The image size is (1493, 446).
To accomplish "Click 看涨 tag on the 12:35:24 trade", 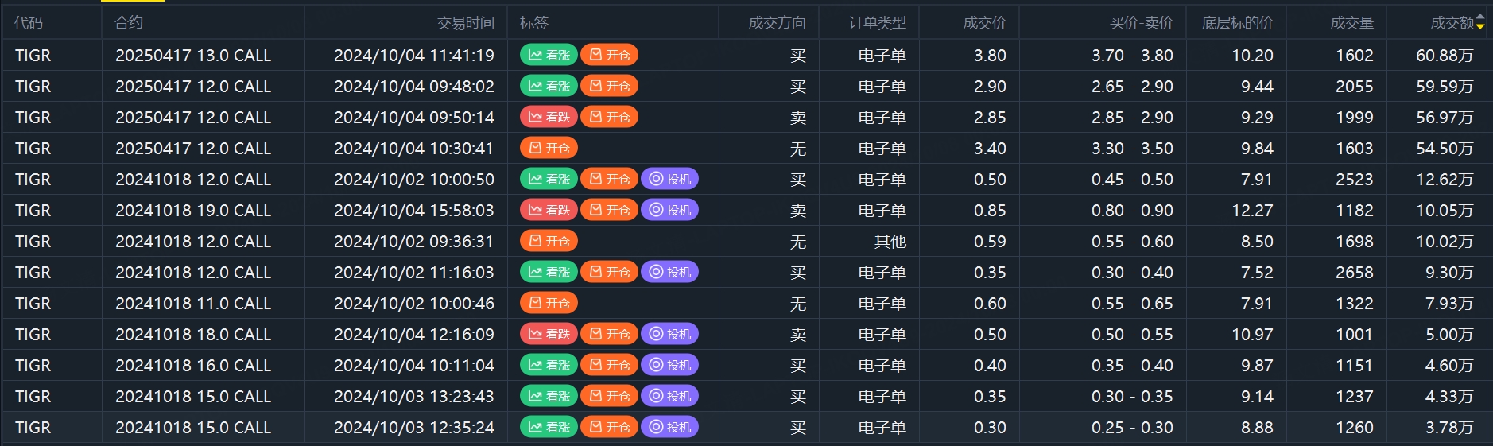I will (x=549, y=427).
